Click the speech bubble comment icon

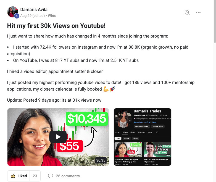click(x=51, y=176)
